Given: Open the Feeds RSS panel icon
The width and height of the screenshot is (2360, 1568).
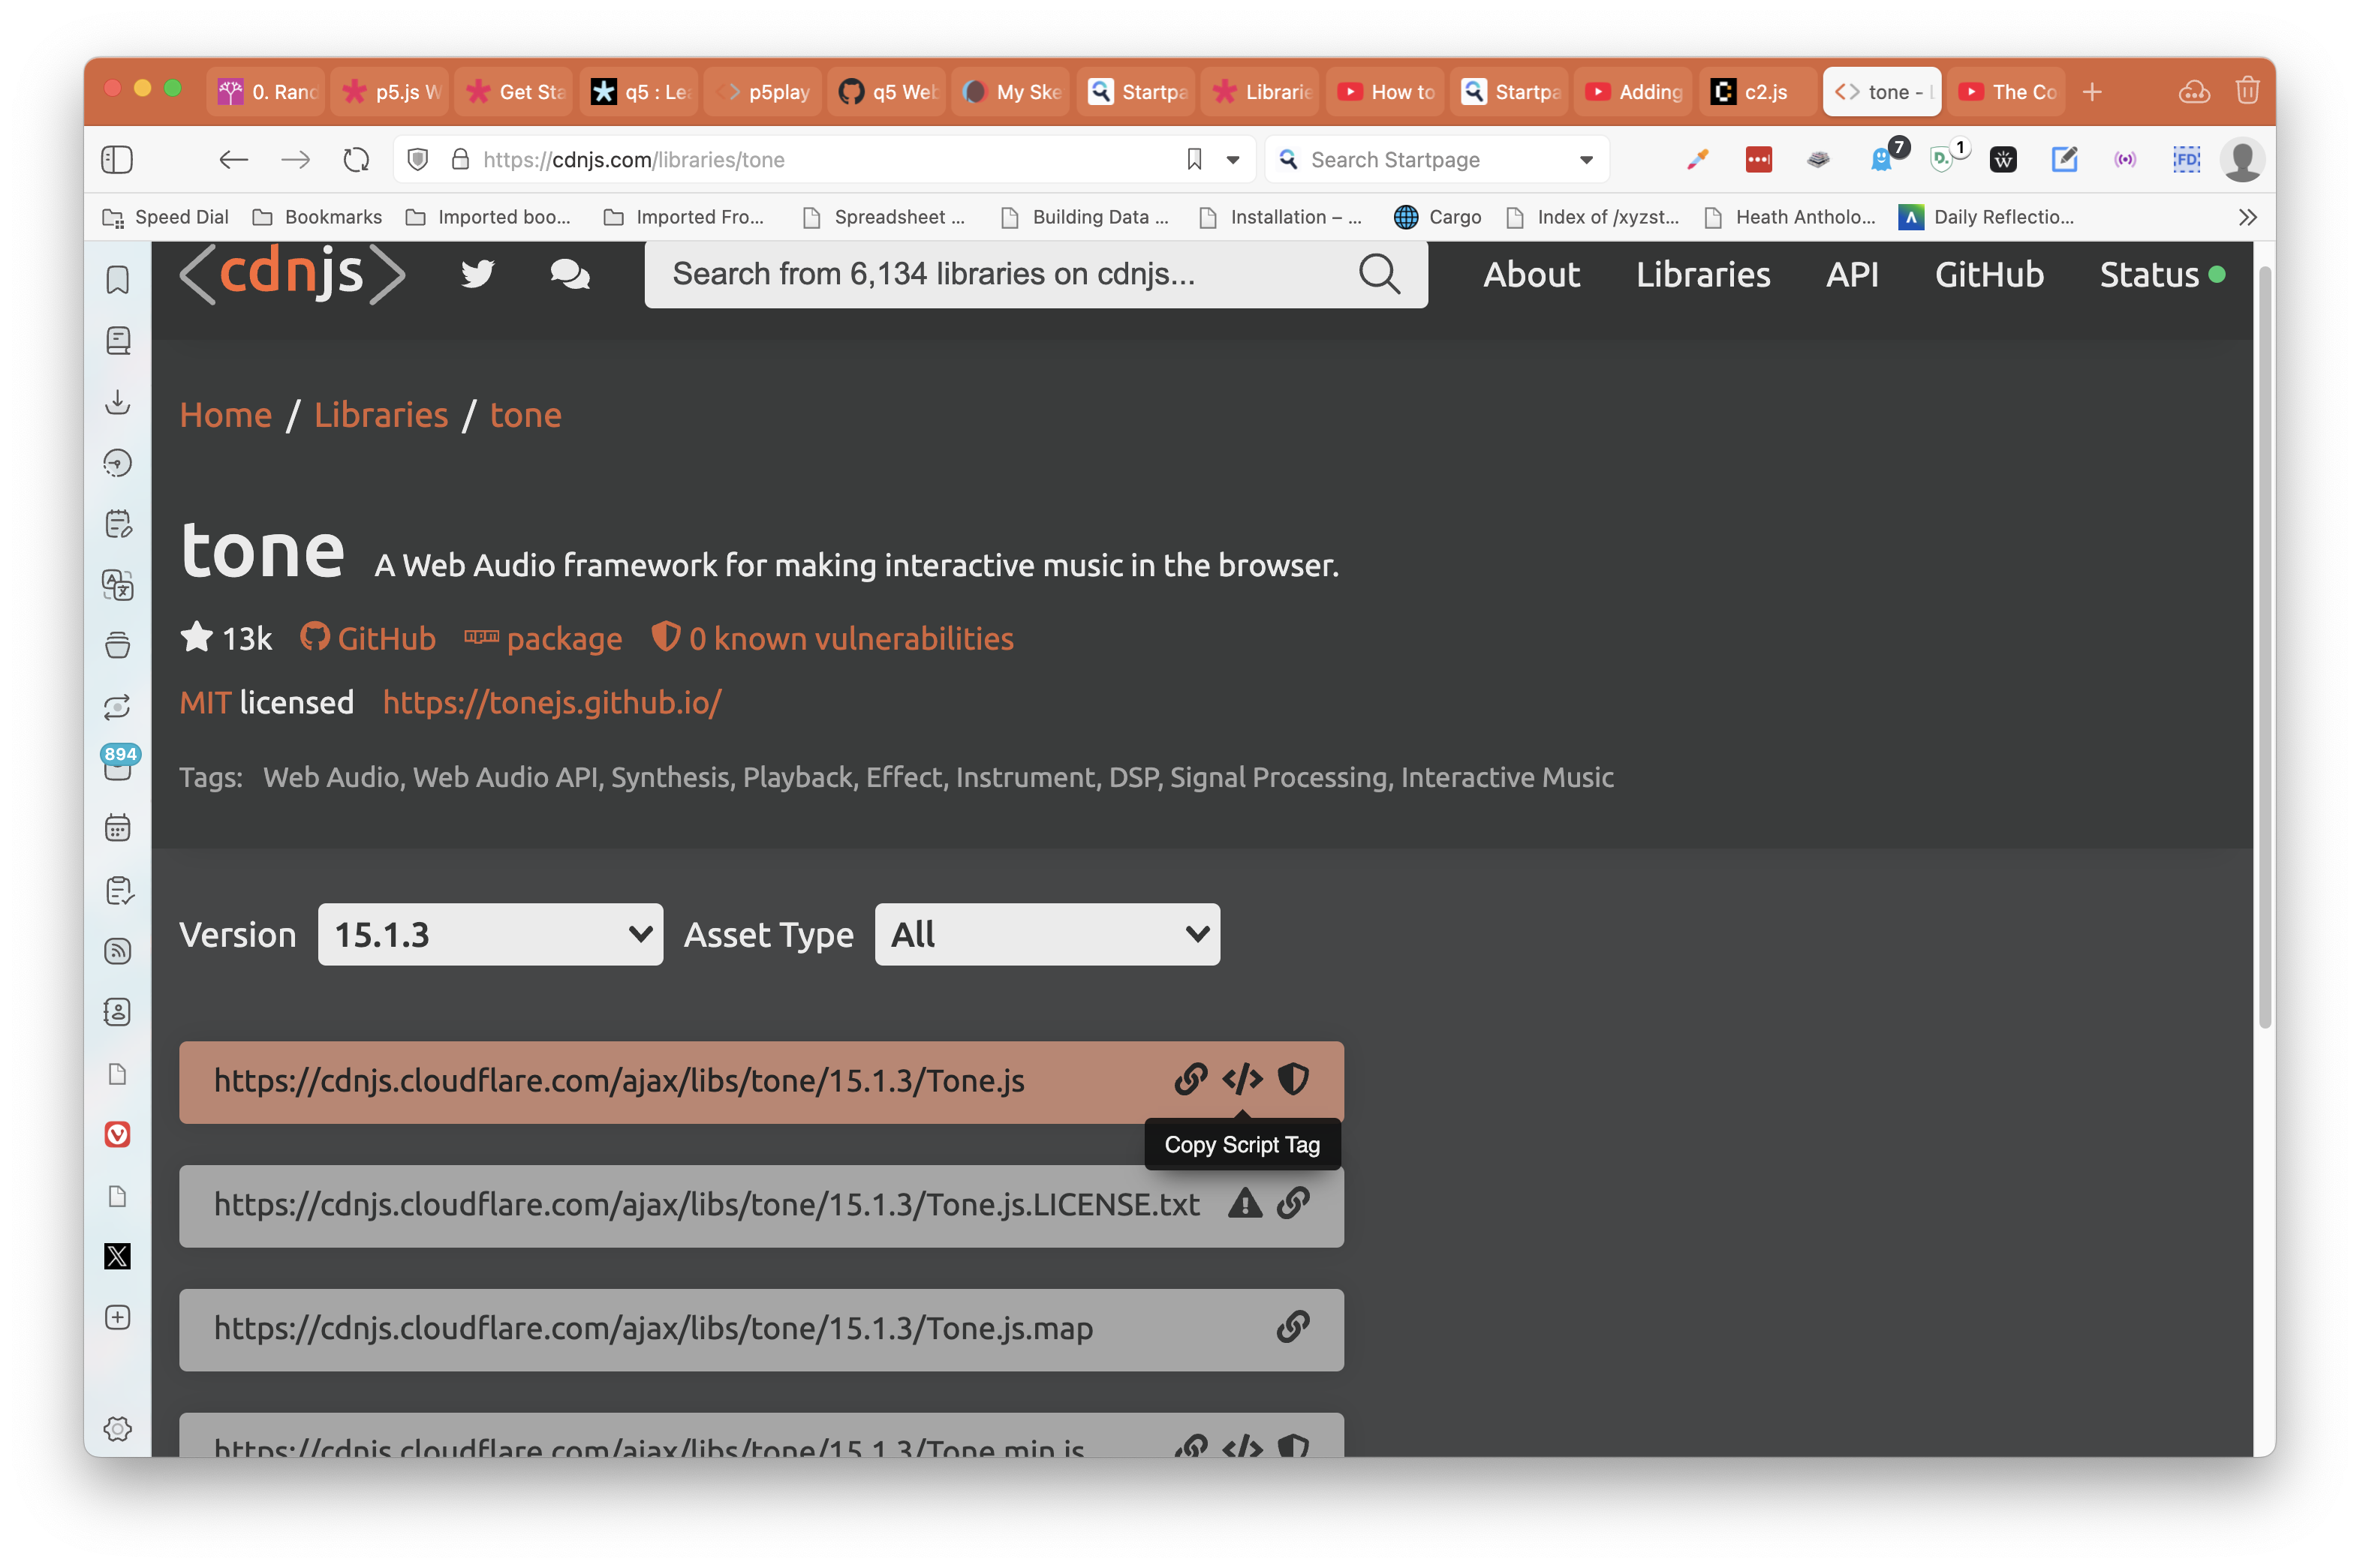Looking at the screenshot, I should pos(118,951).
